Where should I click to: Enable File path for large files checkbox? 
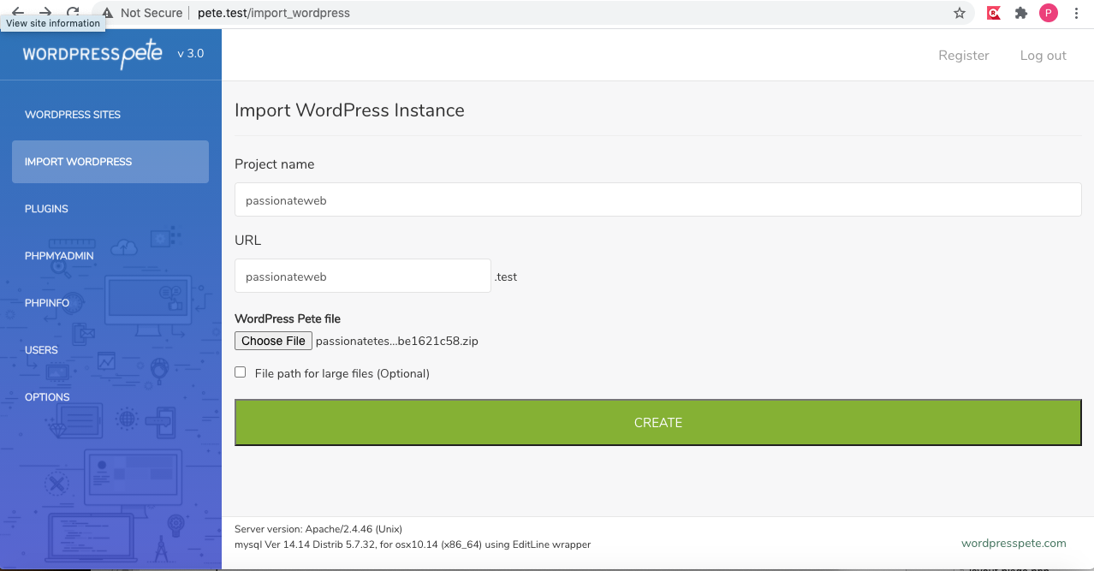point(241,372)
